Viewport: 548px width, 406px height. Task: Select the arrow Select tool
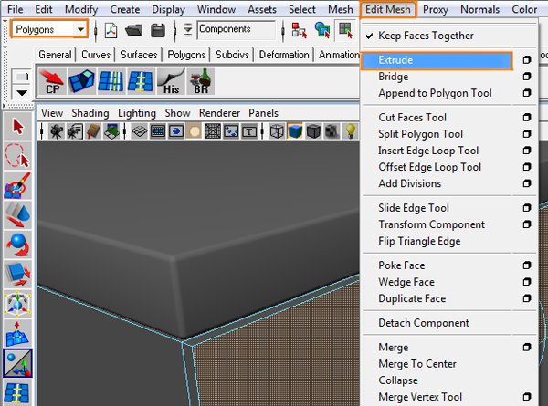(17, 127)
